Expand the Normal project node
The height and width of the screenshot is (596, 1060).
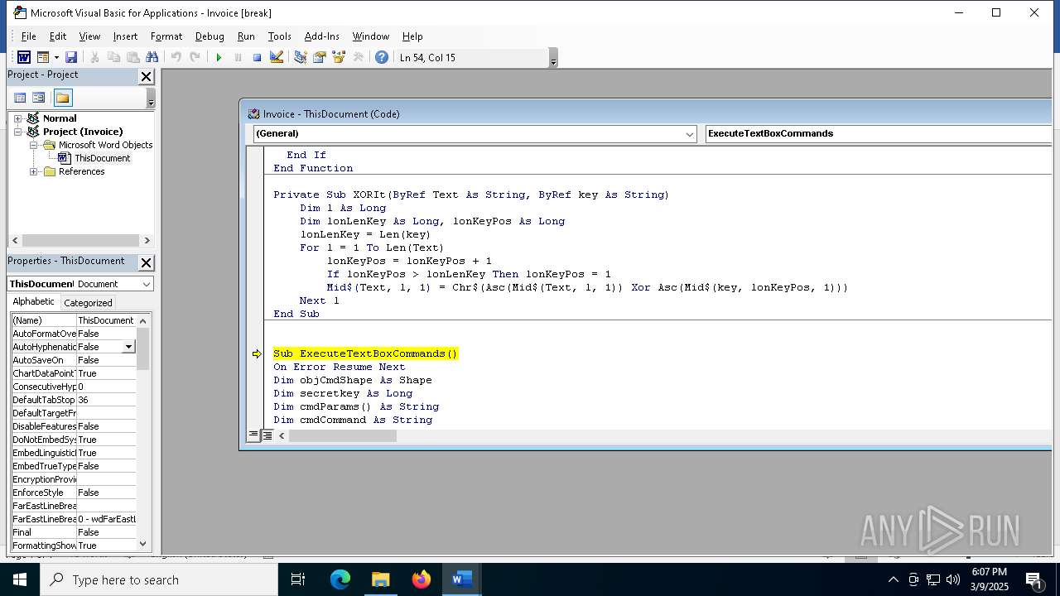click(17, 118)
